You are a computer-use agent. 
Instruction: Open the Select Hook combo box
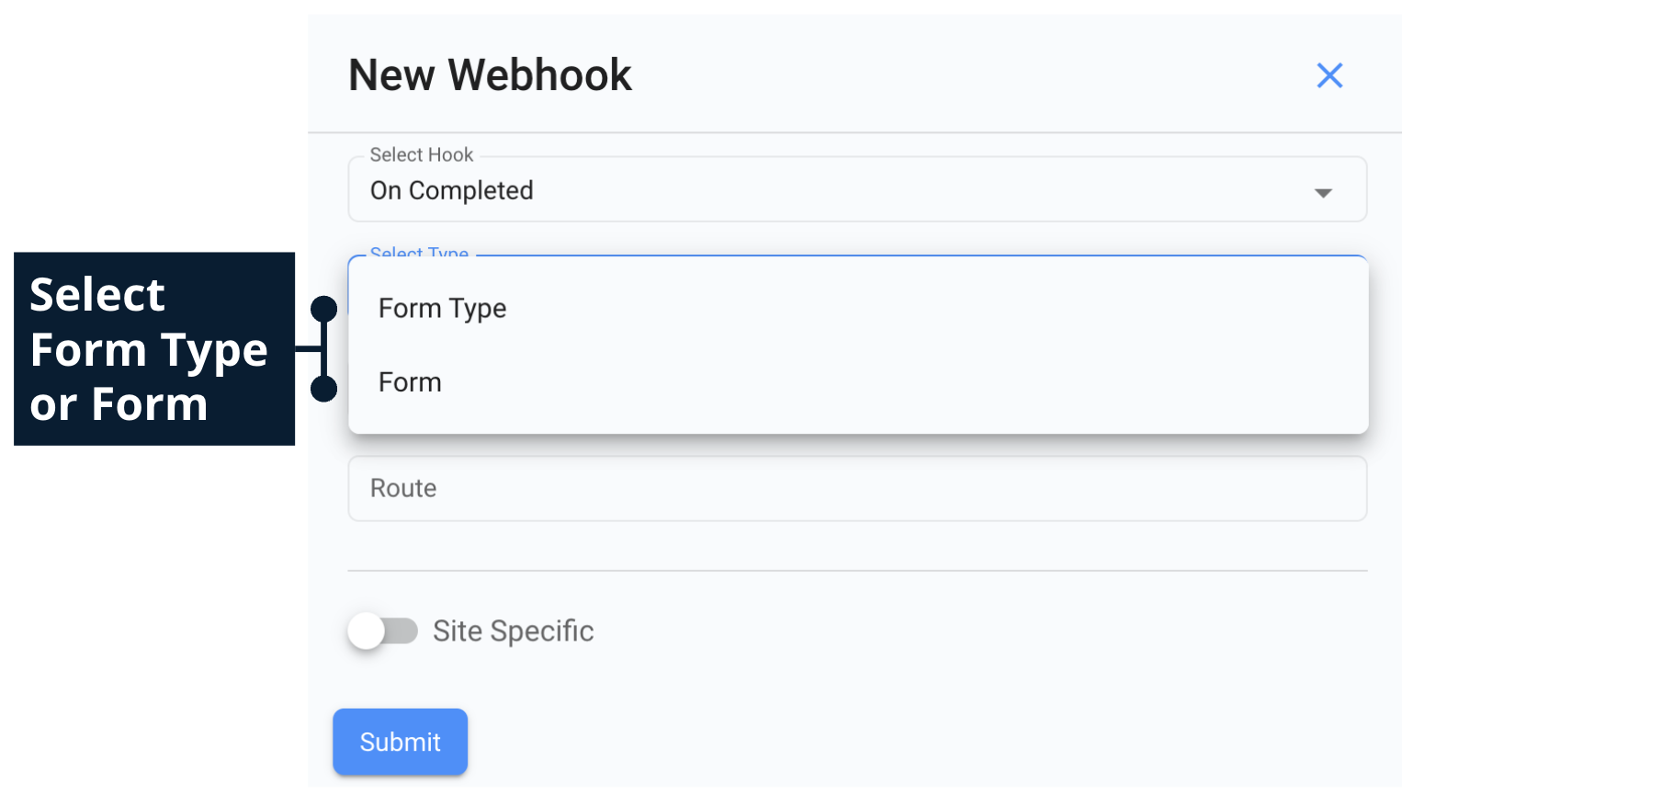tap(856, 190)
